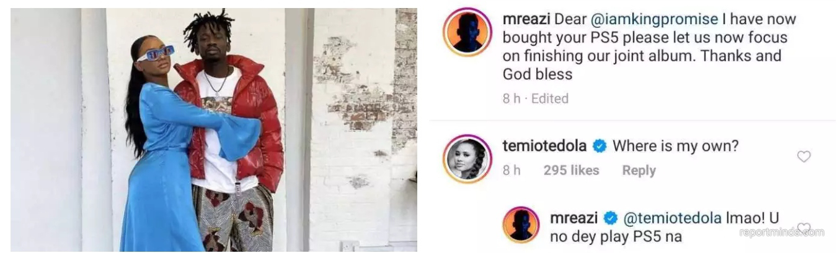The image size is (837, 253).
Task: Reply to temiotedola's comment
Action: (639, 170)
